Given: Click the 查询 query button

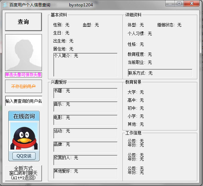Looking at the screenshot, I should (23, 22).
